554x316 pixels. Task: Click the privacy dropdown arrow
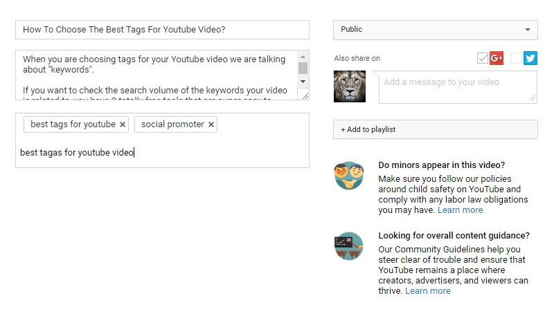(x=528, y=30)
